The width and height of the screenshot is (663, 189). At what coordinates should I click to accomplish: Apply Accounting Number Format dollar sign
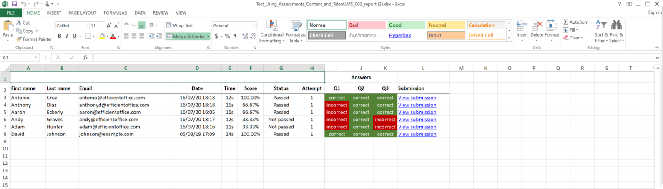pos(216,36)
